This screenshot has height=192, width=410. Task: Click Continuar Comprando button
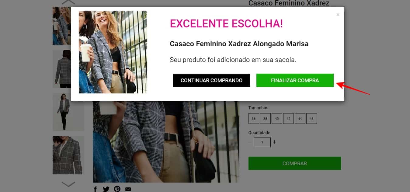[x=211, y=80]
